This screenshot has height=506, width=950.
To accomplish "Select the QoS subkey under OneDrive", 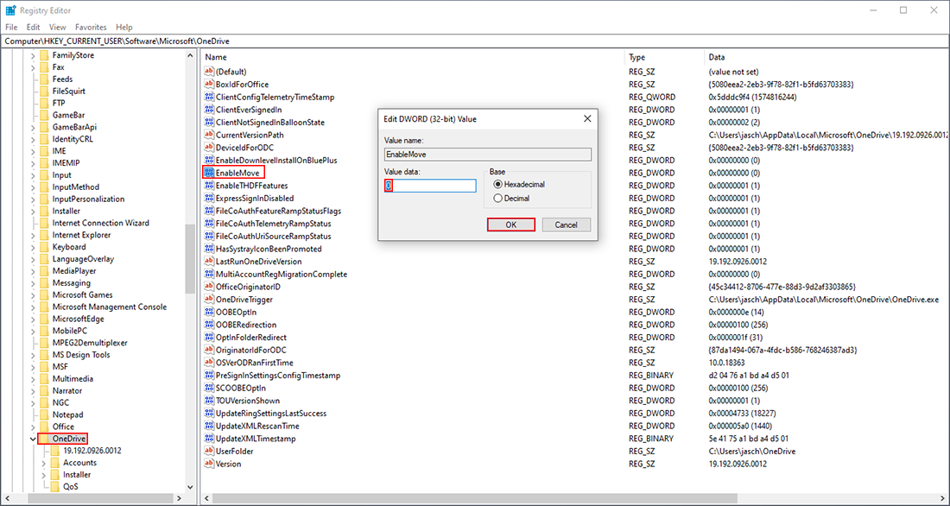I will point(71,487).
